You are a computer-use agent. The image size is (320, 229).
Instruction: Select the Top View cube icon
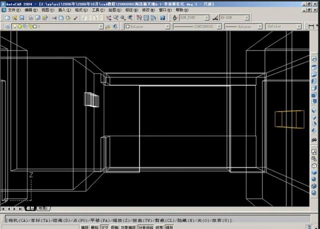point(314,67)
